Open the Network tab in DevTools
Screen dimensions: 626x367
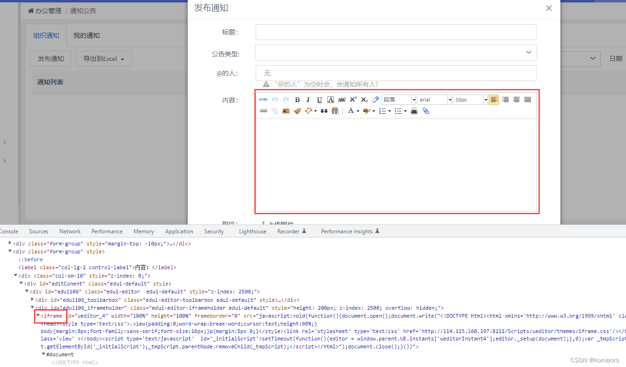[x=70, y=231]
